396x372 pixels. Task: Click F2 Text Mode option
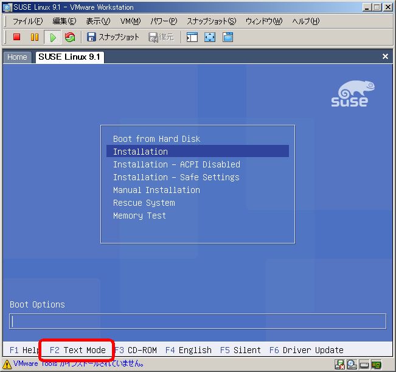(77, 350)
